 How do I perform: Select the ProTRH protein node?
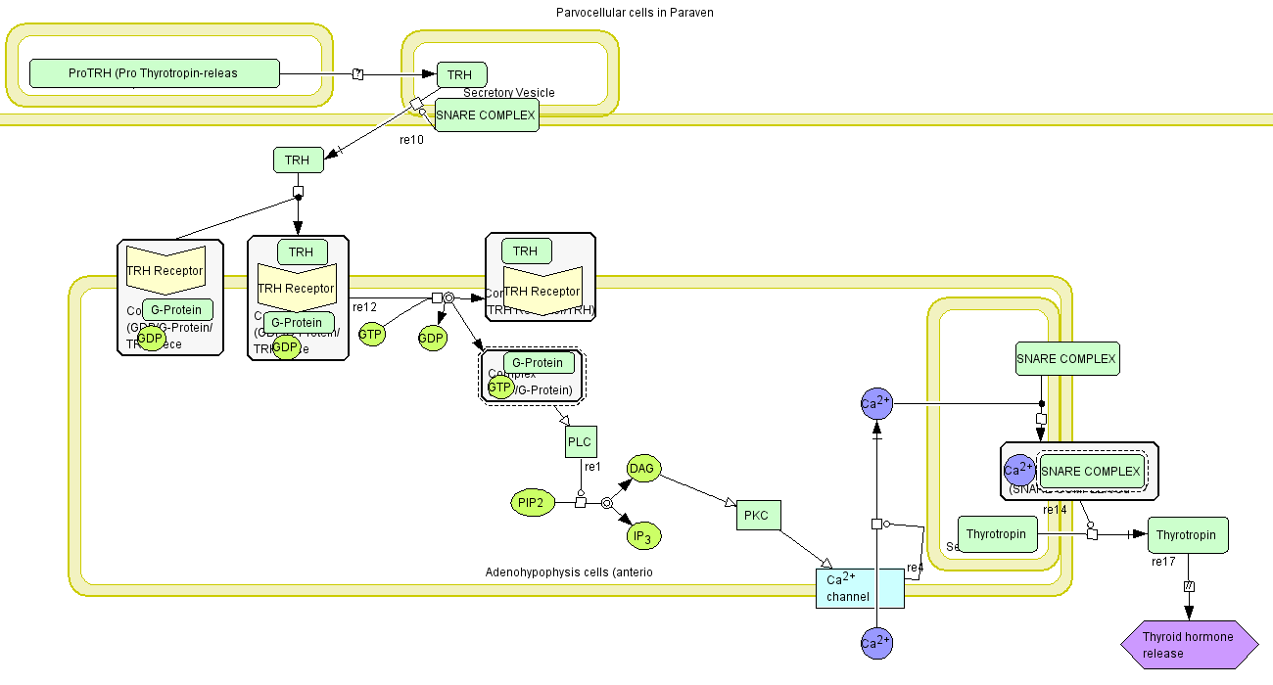[x=154, y=73]
